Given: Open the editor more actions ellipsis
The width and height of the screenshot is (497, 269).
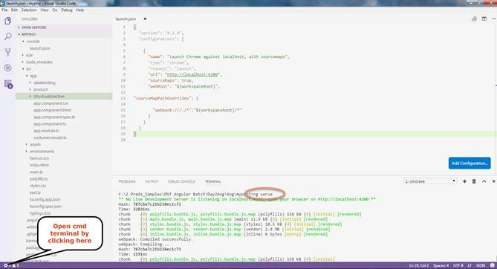Looking at the screenshot, I should (493, 19).
